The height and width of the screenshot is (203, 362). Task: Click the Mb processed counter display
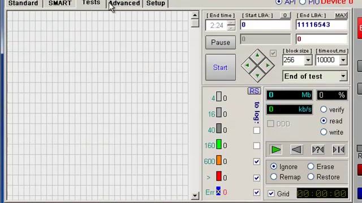(290, 95)
